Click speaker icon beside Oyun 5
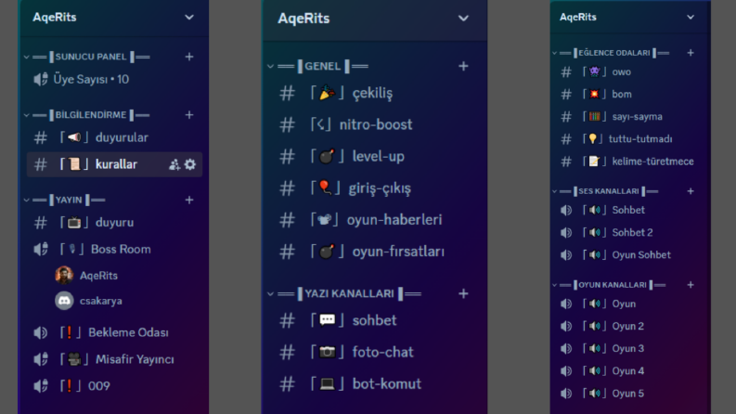This screenshot has height=414, width=736. (x=566, y=394)
